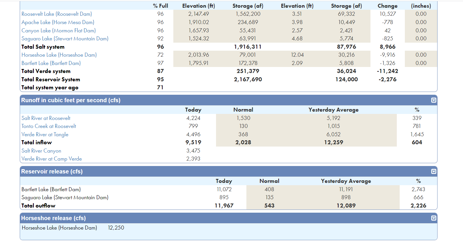
Task: Click Canyon Lake (Mormon Flat Dam) link
Action: click(58, 31)
